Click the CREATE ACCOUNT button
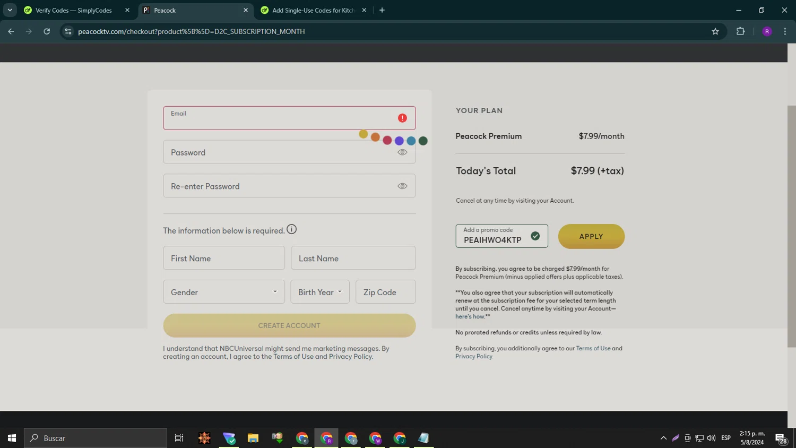Screen dimensions: 796x448 [x=289, y=325]
